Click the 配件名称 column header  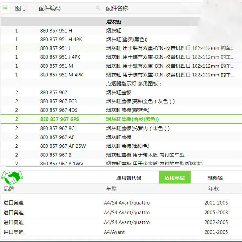tap(117, 8)
